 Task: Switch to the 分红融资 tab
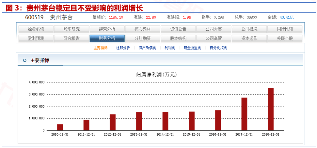(143, 38)
